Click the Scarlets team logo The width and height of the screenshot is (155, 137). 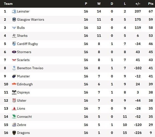pyautogui.click(x=14, y=60)
